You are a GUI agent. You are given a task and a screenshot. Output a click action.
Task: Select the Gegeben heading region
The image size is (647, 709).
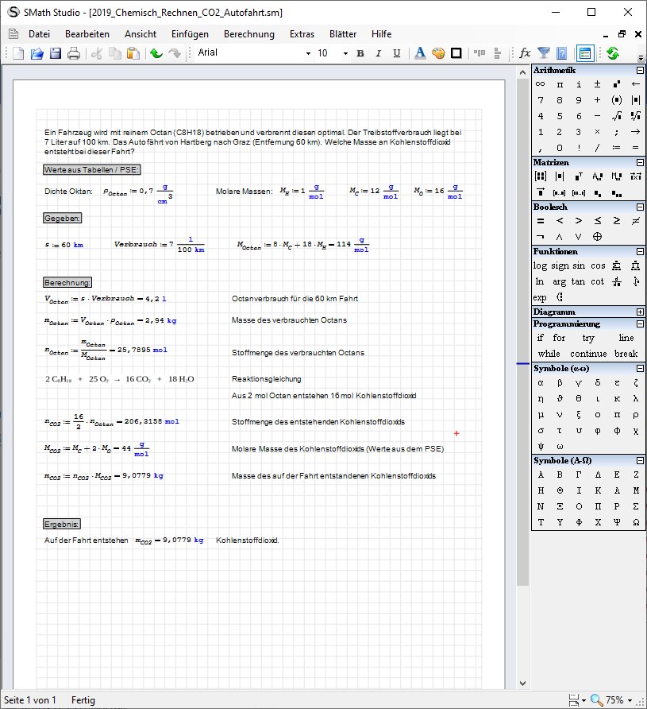click(62, 218)
